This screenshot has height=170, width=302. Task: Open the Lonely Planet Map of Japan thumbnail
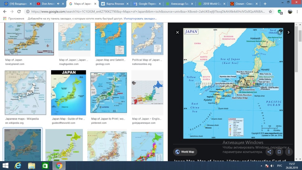(29, 39)
